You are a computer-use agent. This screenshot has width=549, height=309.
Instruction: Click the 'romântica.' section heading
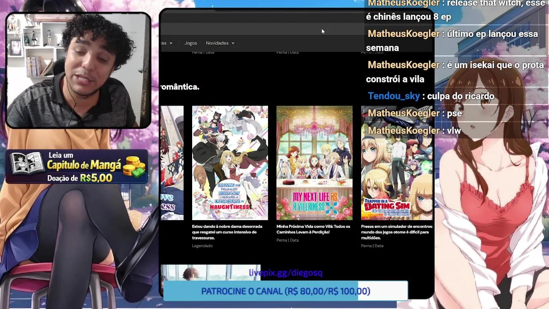coord(180,87)
